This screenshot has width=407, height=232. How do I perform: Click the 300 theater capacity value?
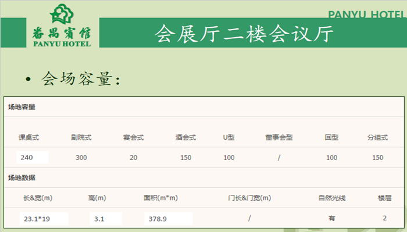[81, 158]
